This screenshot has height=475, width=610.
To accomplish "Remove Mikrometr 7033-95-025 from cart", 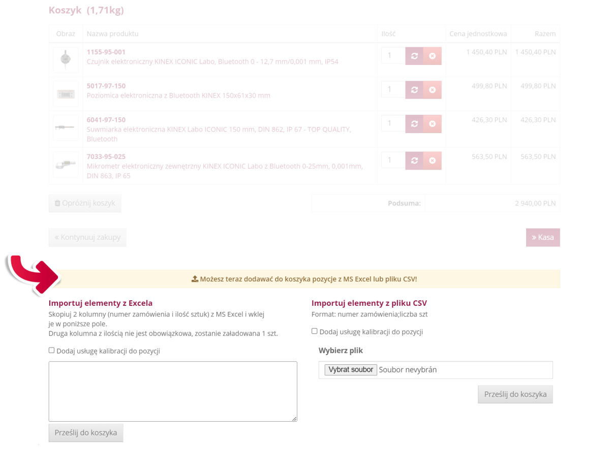I will pos(432,161).
